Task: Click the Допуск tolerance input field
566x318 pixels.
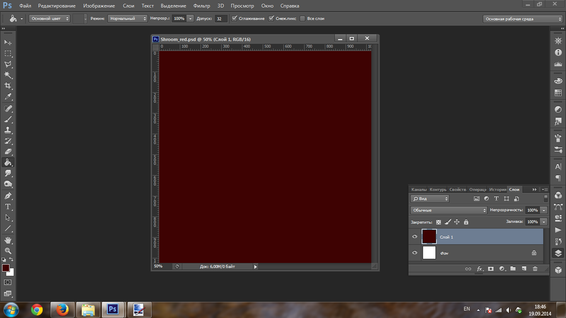Action: click(221, 19)
